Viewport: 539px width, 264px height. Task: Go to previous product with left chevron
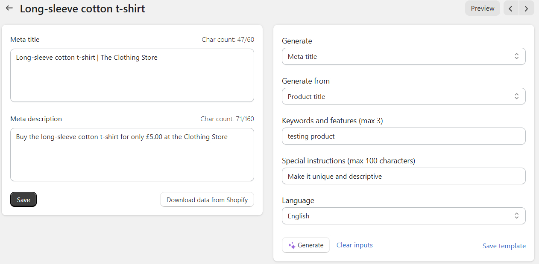pyautogui.click(x=511, y=9)
